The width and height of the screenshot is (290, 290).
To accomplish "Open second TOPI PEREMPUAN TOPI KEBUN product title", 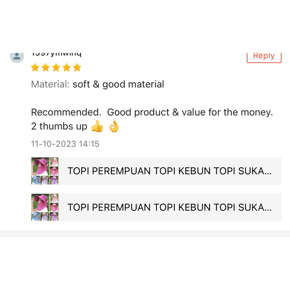I will [170, 207].
